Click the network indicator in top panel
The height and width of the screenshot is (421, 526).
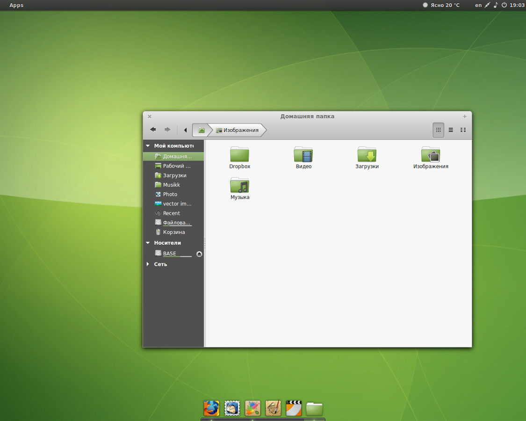487,5
